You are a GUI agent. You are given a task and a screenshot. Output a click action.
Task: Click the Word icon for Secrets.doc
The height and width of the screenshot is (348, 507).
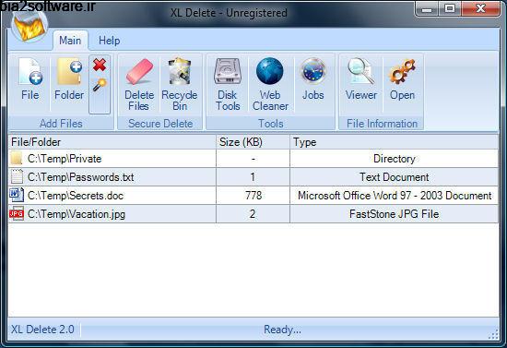coord(17,195)
